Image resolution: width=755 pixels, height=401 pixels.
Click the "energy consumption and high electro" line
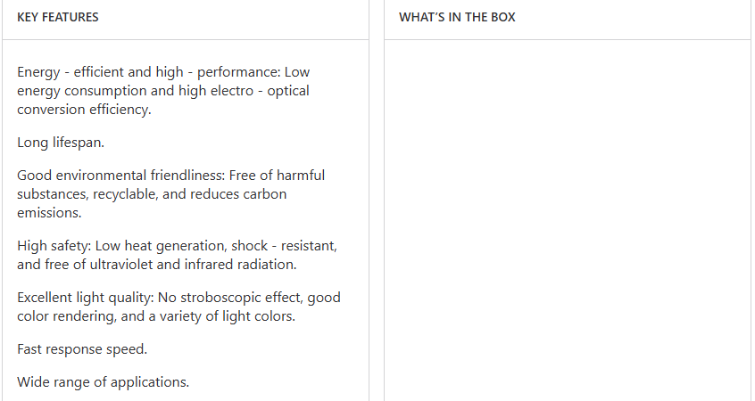134,91
